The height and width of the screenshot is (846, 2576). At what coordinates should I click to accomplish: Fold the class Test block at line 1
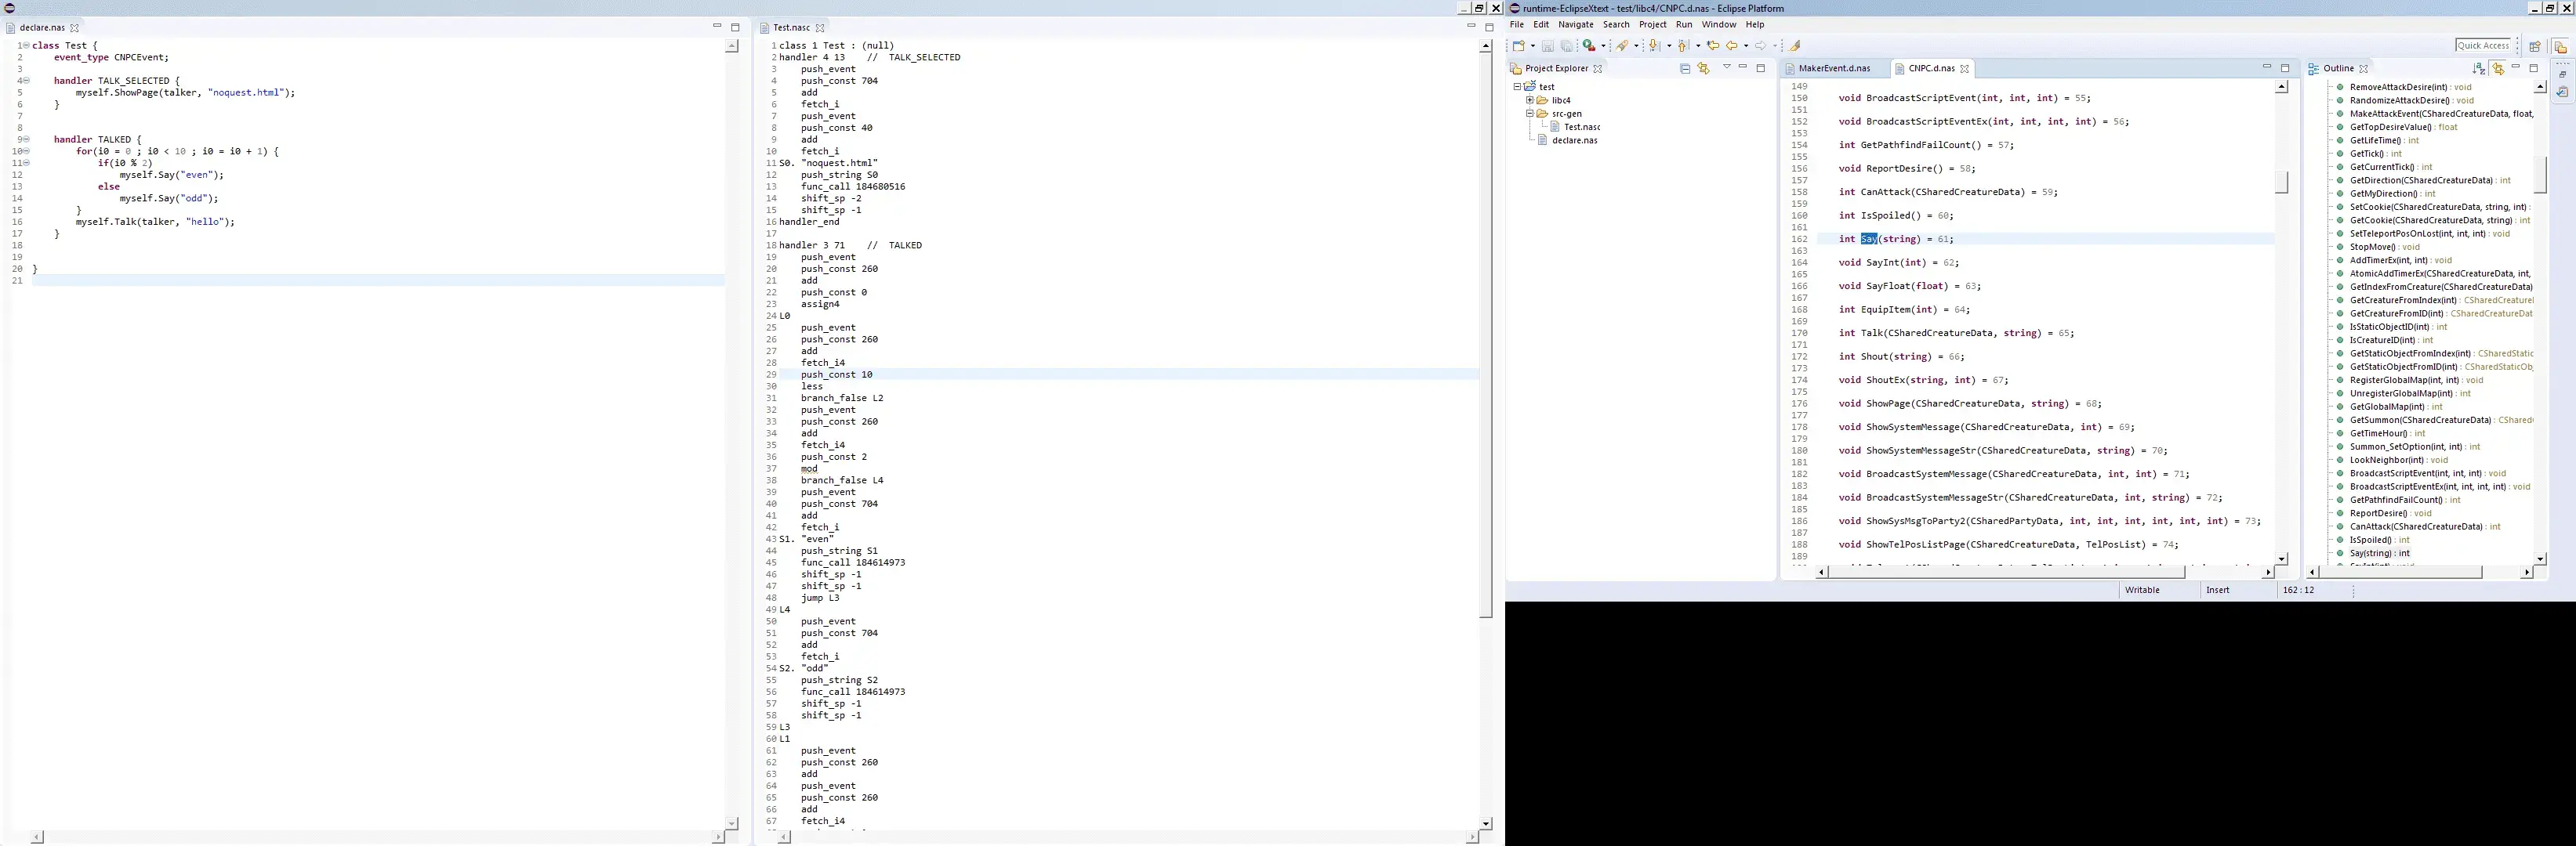(26, 46)
